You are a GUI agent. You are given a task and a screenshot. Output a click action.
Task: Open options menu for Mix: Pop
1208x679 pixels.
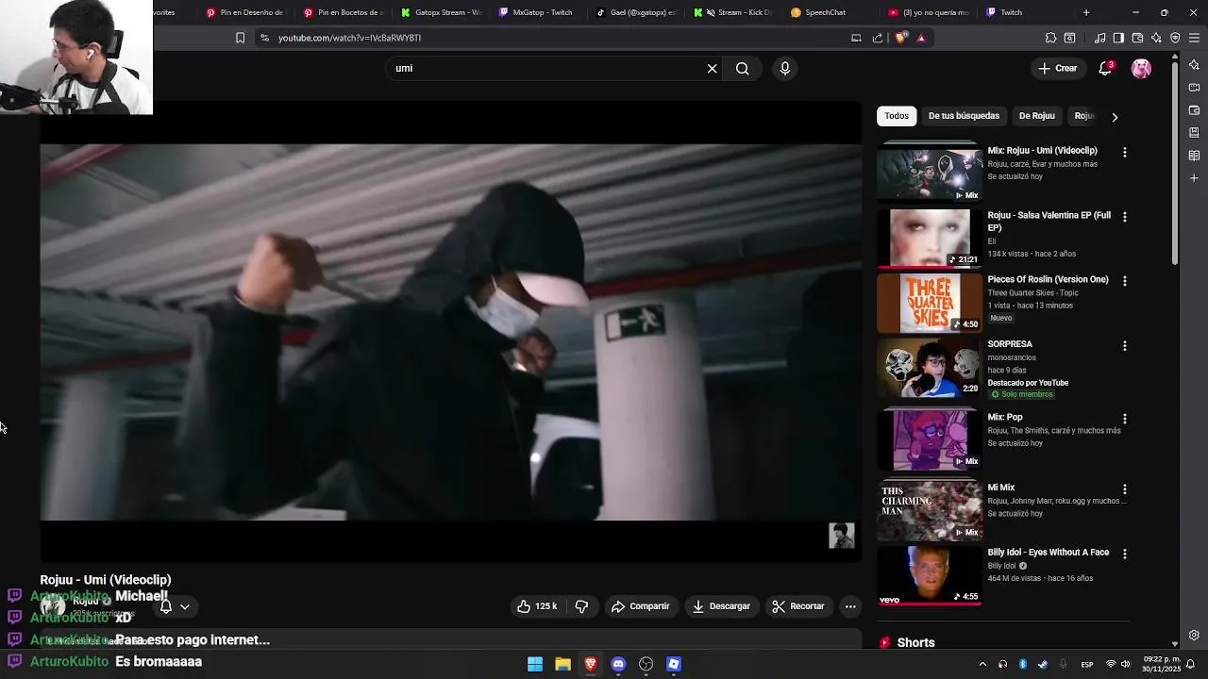pyautogui.click(x=1124, y=419)
